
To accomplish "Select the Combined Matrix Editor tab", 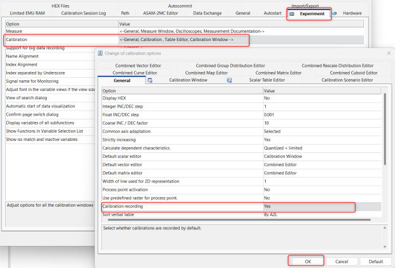I will tap(279, 73).
